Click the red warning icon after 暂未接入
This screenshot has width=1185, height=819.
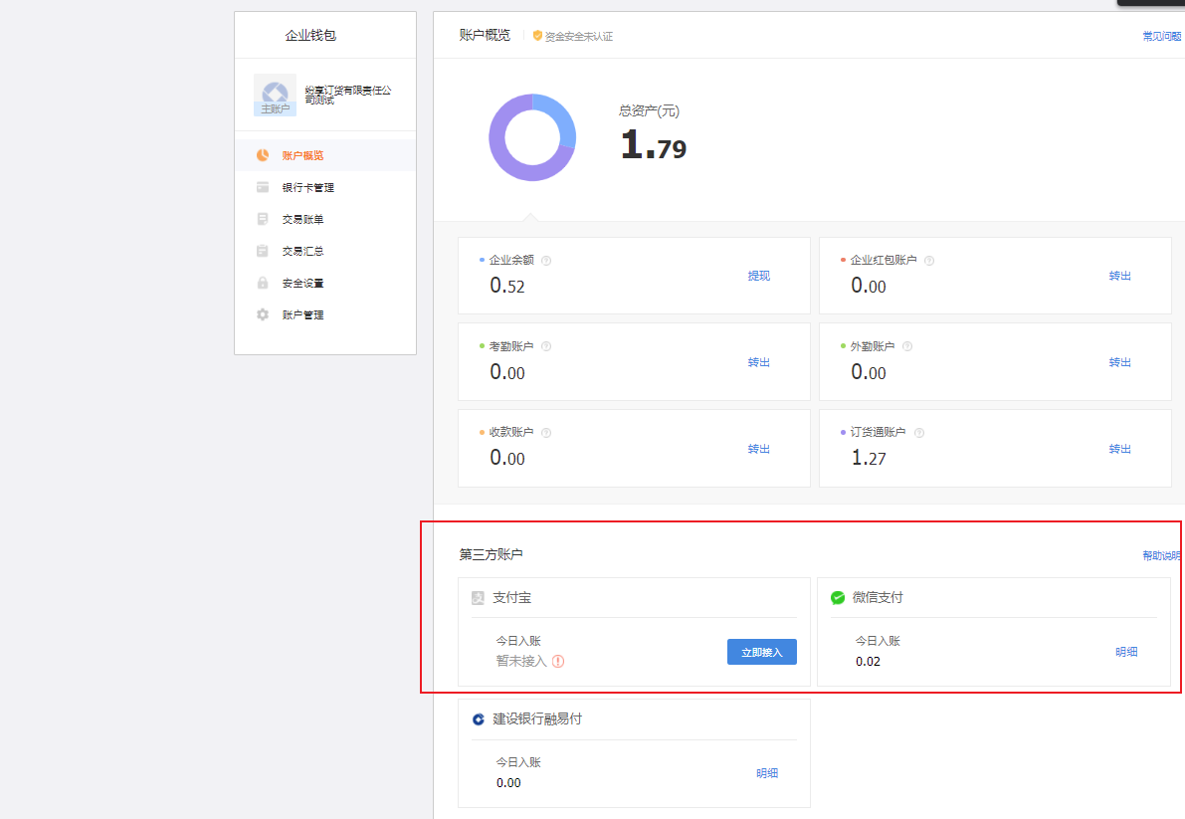tap(558, 661)
